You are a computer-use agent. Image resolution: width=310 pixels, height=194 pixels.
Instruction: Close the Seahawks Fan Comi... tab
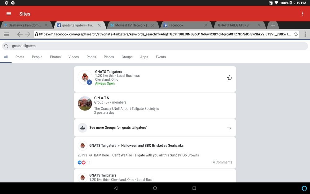(46, 25)
